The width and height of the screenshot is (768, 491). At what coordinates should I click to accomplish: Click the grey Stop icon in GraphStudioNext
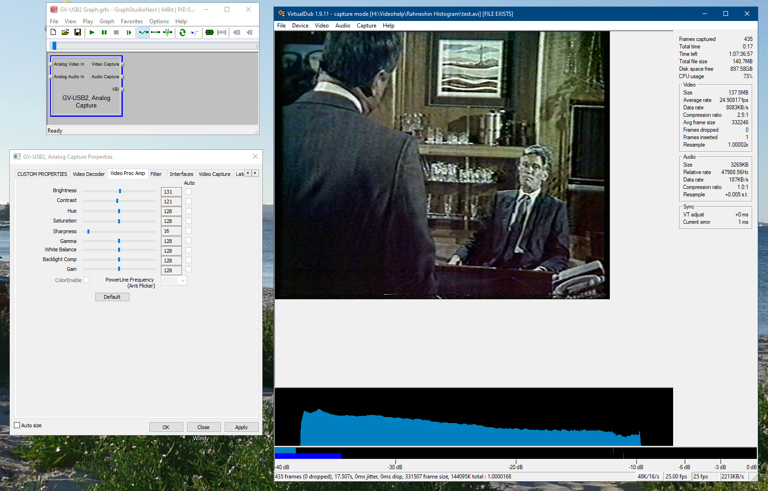click(x=116, y=32)
